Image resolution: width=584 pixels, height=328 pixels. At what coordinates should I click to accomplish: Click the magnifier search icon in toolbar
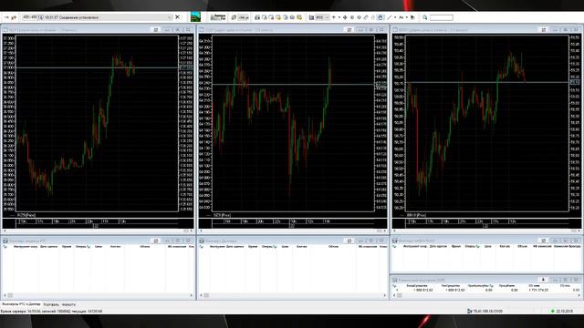pos(425,17)
